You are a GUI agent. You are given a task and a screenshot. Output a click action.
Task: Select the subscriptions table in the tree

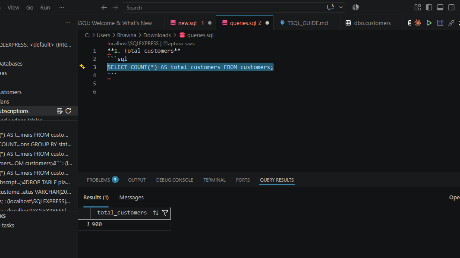[x=14, y=111]
